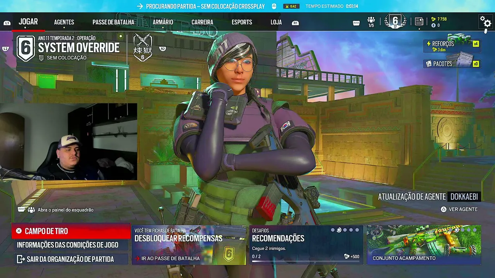Viewport: 495px width, 278px height.
Task: Click the red X icon on CAMPO DE TIRO
Action: [x=19, y=231]
